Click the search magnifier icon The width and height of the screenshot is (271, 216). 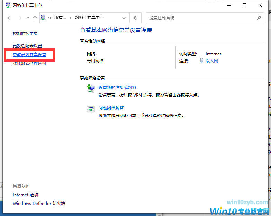[259, 18]
